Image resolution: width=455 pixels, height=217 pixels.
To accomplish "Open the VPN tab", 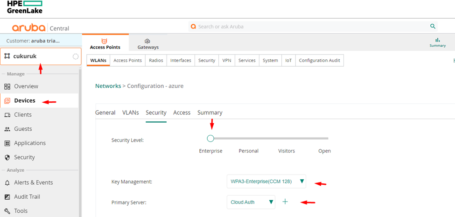I will pyautogui.click(x=227, y=60).
